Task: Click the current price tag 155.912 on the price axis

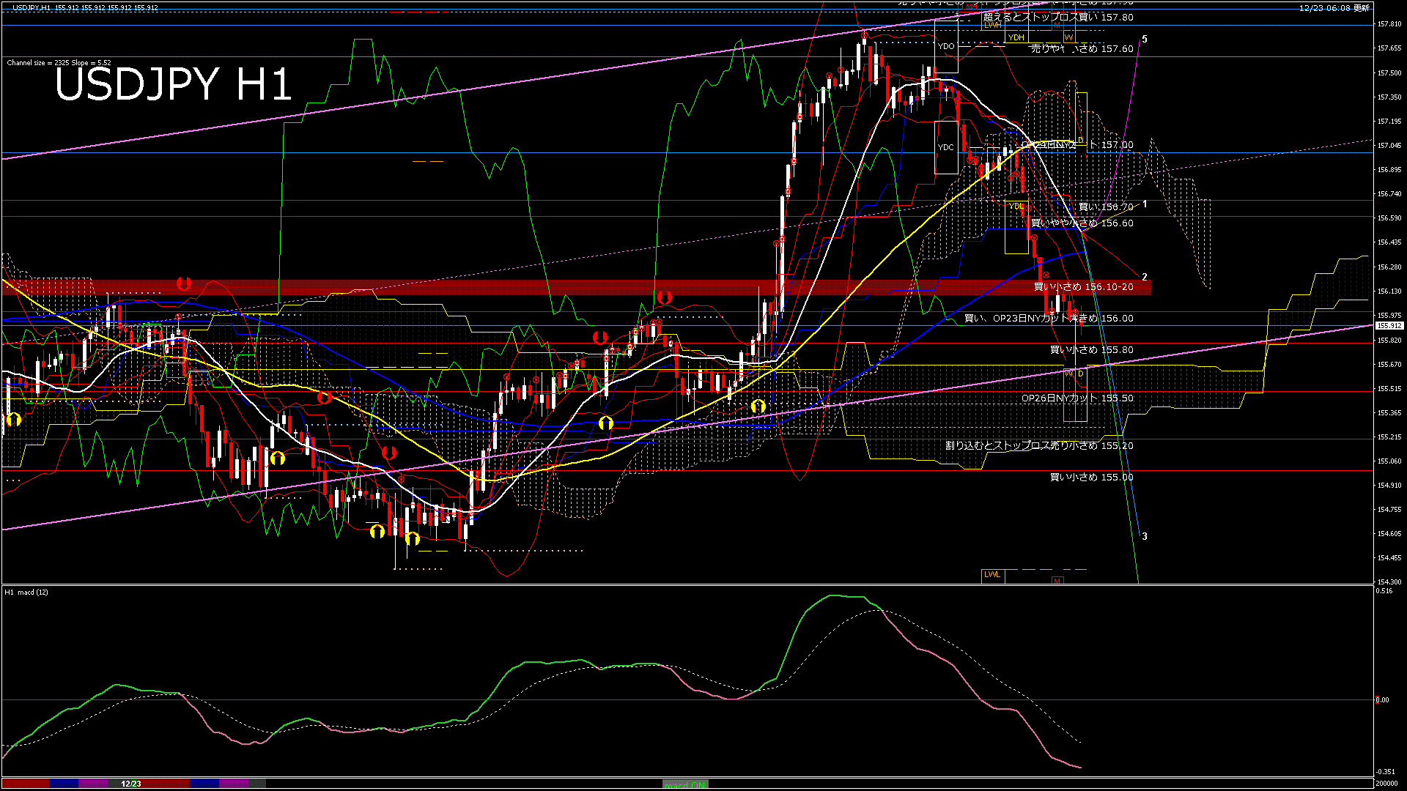Action: (x=1389, y=326)
